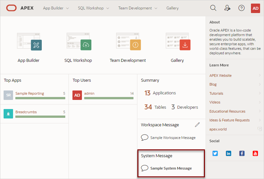Click the AD admin user badge
This screenshot has height=179, width=264.
coord(77,95)
